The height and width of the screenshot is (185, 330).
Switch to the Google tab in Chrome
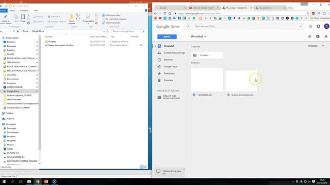click(171, 8)
